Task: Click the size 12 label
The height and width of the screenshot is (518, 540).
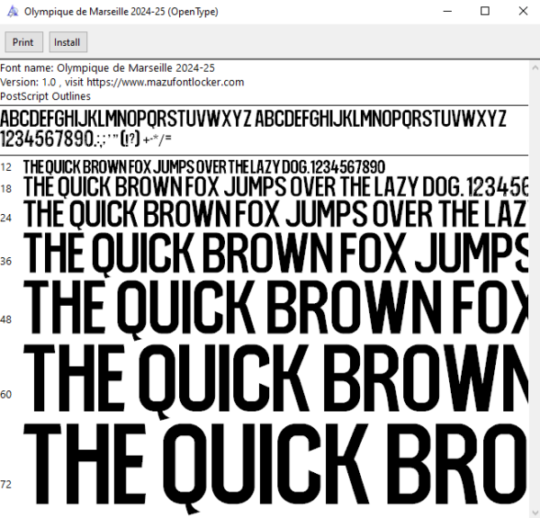Action: coord(6,167)
